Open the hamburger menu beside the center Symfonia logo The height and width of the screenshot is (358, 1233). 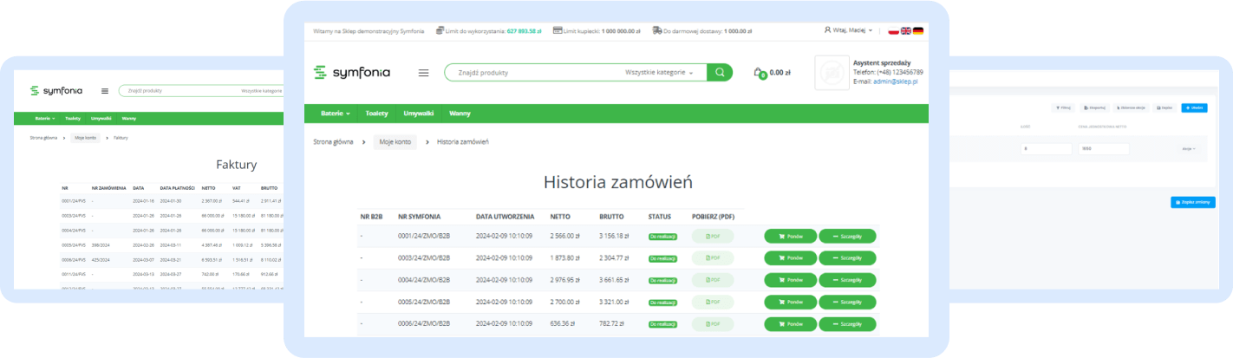(423, 73)
